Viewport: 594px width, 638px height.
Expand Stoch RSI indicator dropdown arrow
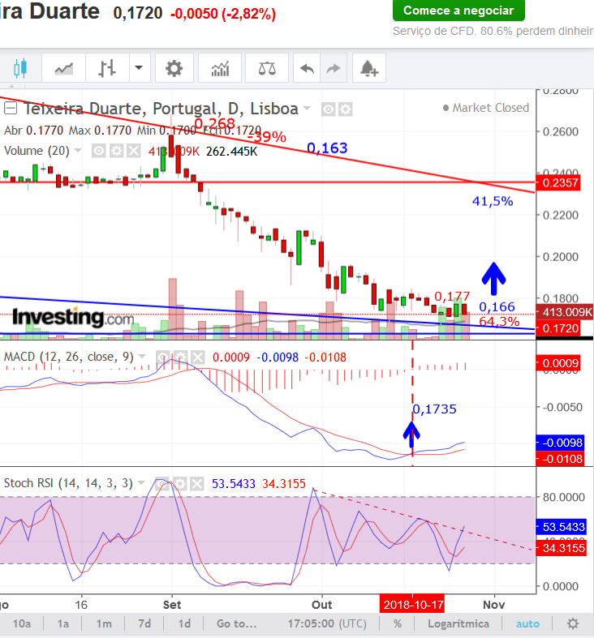click(141, 482)
